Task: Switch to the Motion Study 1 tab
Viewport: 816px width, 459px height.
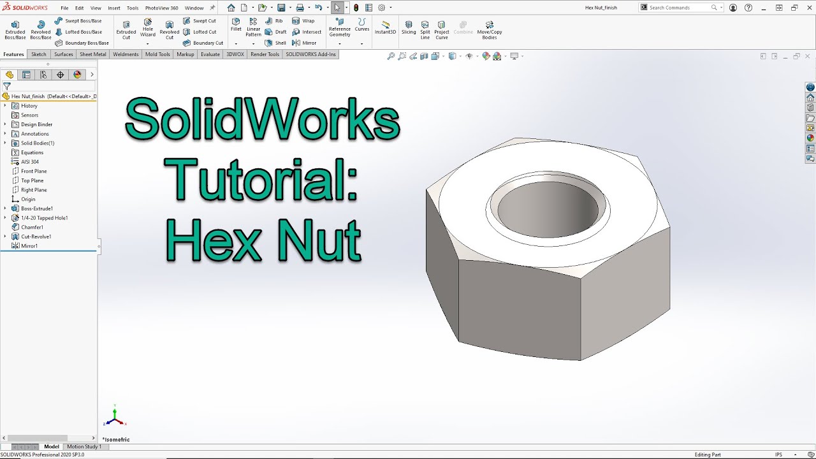Action: pos(84,446)
